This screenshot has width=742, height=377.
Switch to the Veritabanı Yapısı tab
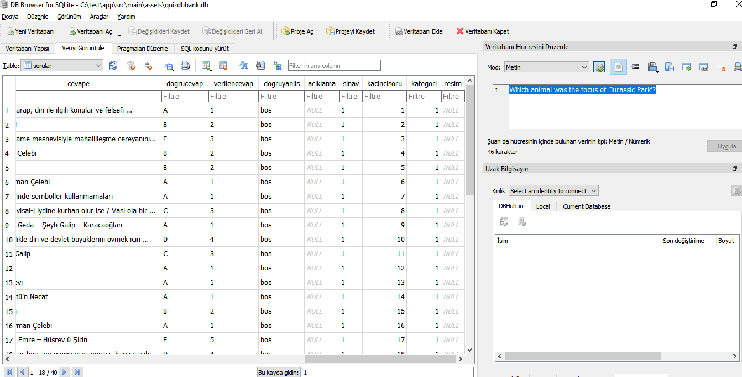click(27, 49)
